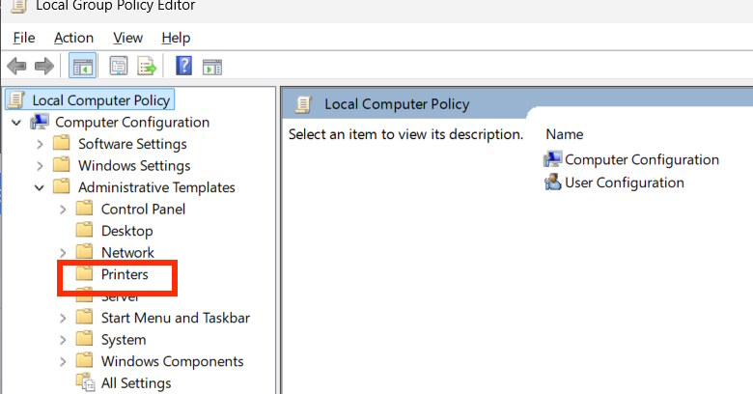Screen dimensions: 753x394
Task: Click the Windows Settings folder icon
Action: coord(62,165)
